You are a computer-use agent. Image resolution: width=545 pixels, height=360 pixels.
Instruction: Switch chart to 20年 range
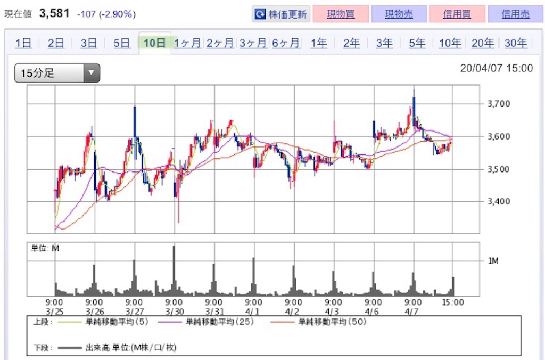click(x=483, y=43)
